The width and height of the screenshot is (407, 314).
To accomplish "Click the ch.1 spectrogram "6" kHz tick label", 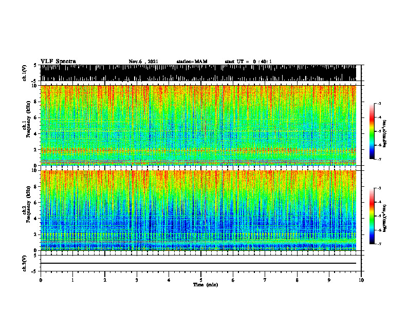I will pyautogui.click(x=36, y=118).
